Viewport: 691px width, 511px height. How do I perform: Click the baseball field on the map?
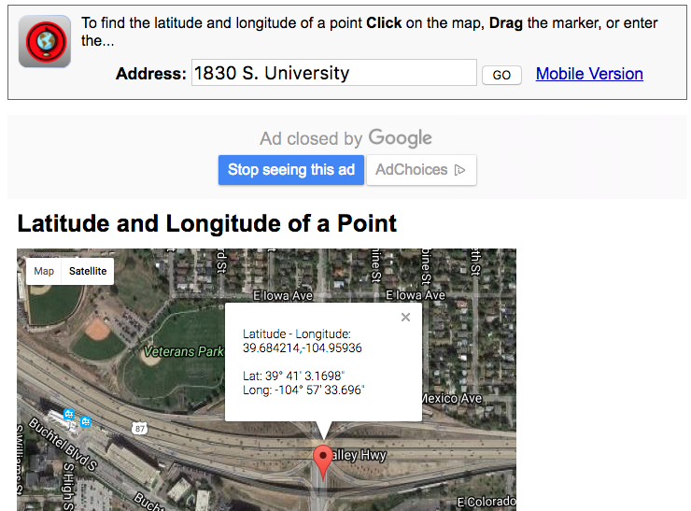coord(96,330)
